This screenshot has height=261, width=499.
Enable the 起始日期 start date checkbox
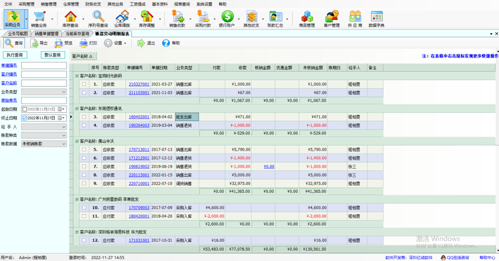25,109
